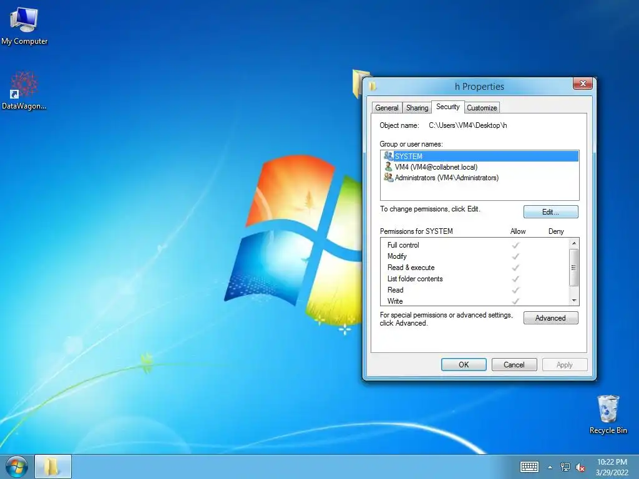Click the object name path C:\Users\VM4\Desktop\h
The image size is (639, 479).
pyautogui.click(x=468, y=125)
